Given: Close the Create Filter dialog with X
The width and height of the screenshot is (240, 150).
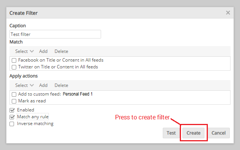Looking at the screenshot, I should point(228,13).
